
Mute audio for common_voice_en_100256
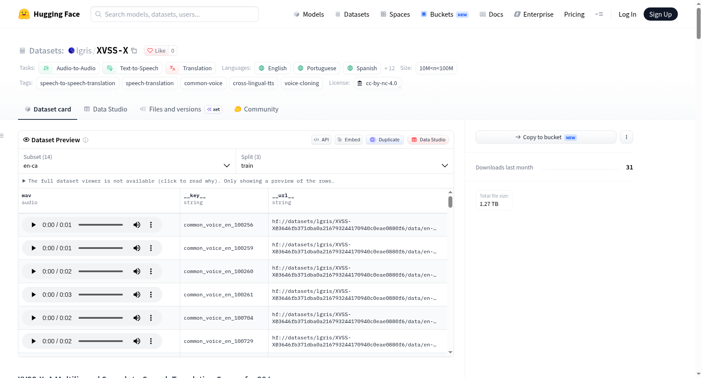pos(137,225)
